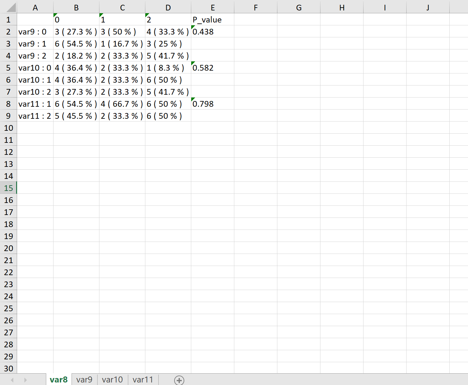Viewport: 468px width, 385px height.
Task: Click cell '5 ( 41.7 % )' in row 4
Action: [168, 56]
